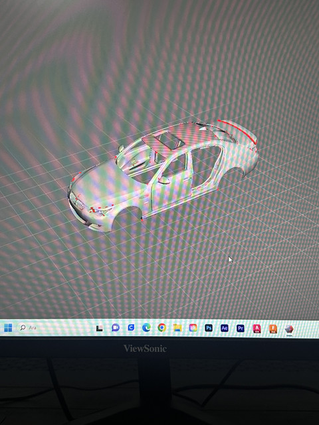This screenshot has width=319, height=425.
Task: Open the pink gradient app icon
Action: click(x=193, y=328)
